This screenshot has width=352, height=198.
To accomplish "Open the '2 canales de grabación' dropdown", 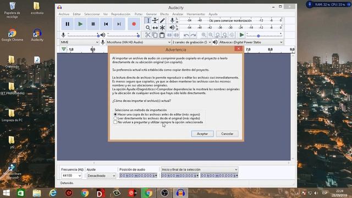I will [192, 42].
